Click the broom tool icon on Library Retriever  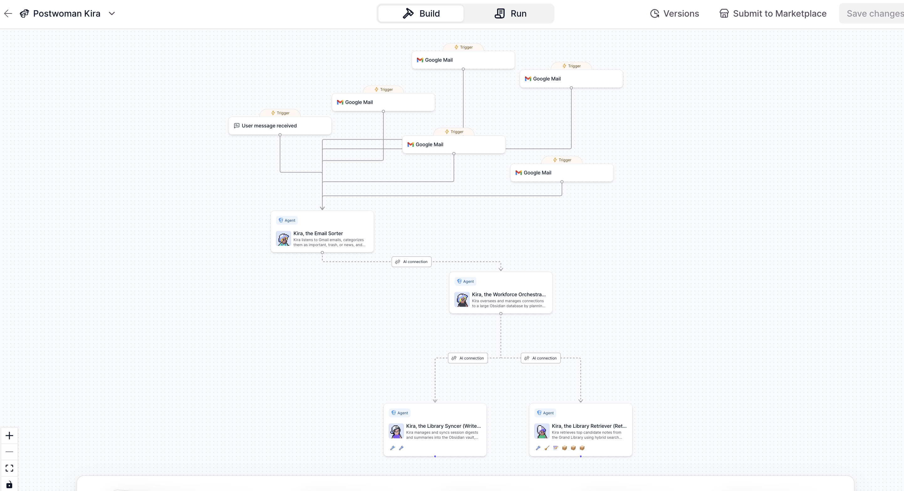coord(547,448)
